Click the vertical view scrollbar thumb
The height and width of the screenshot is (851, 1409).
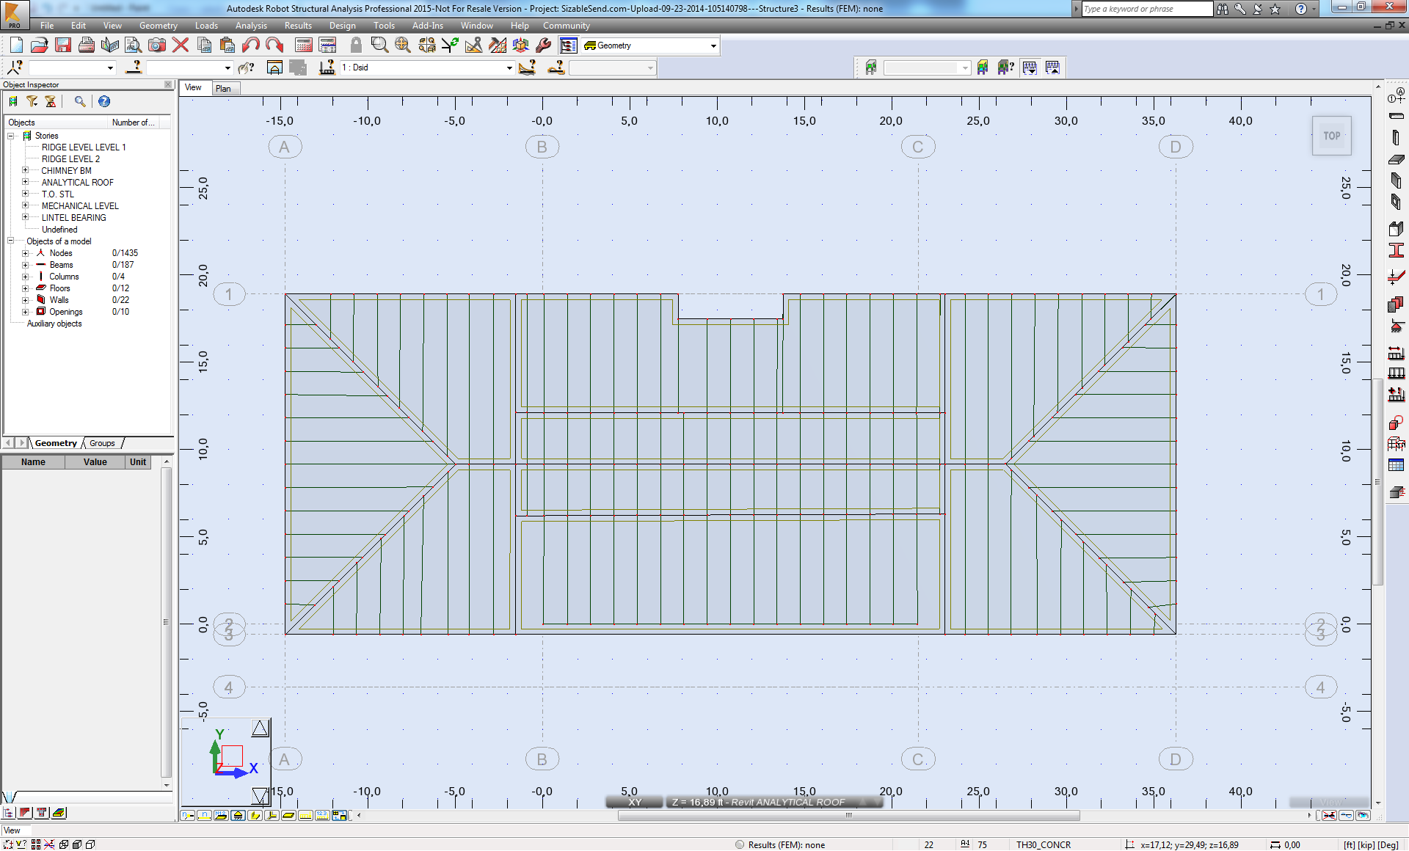[x=1377, y=482]
